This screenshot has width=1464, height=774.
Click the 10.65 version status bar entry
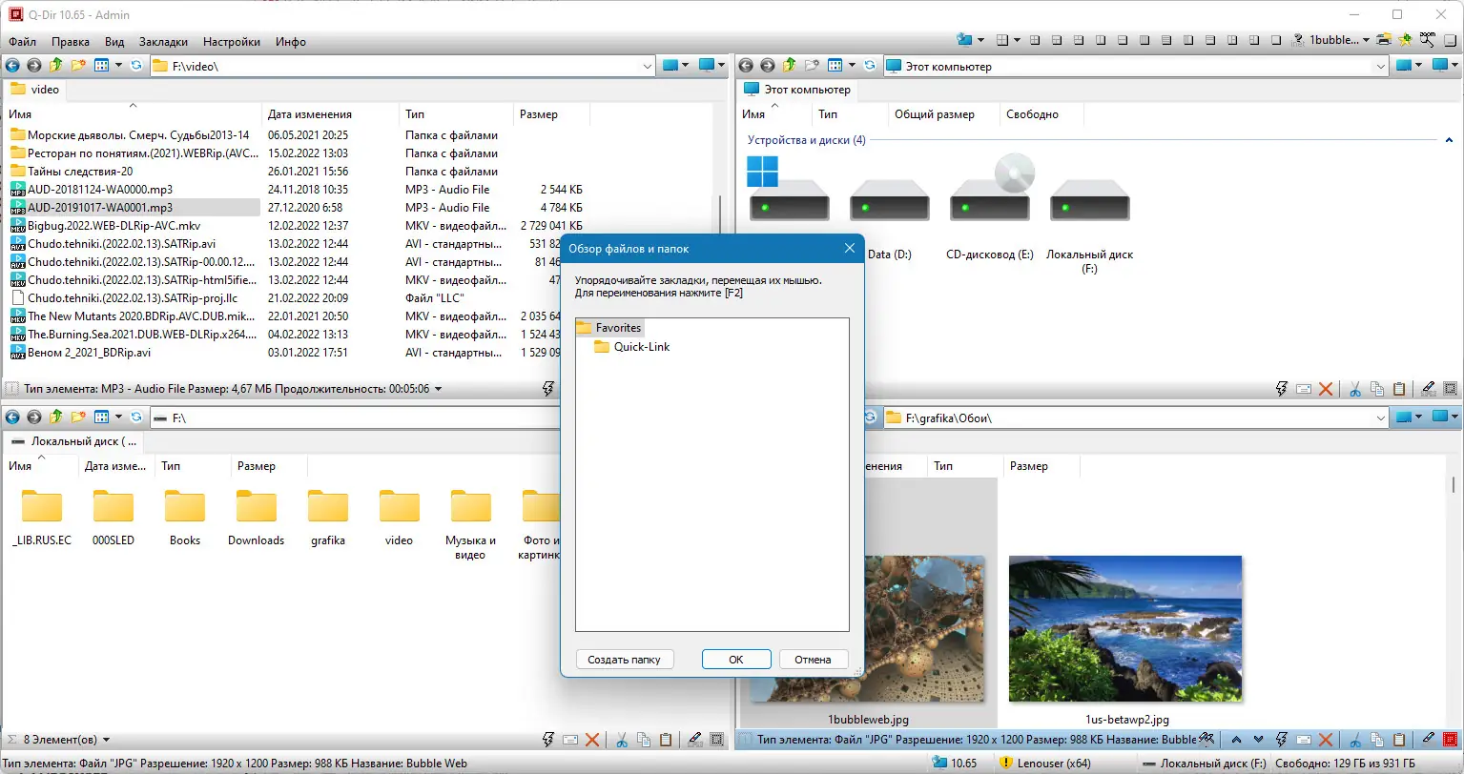[955, 764]
